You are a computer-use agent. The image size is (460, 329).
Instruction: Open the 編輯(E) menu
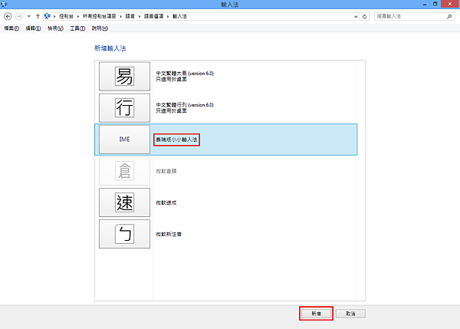tap(33, 28)
